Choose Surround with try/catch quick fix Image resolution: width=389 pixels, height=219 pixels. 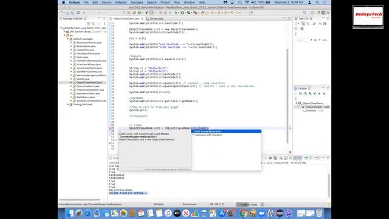click(226, 135)
